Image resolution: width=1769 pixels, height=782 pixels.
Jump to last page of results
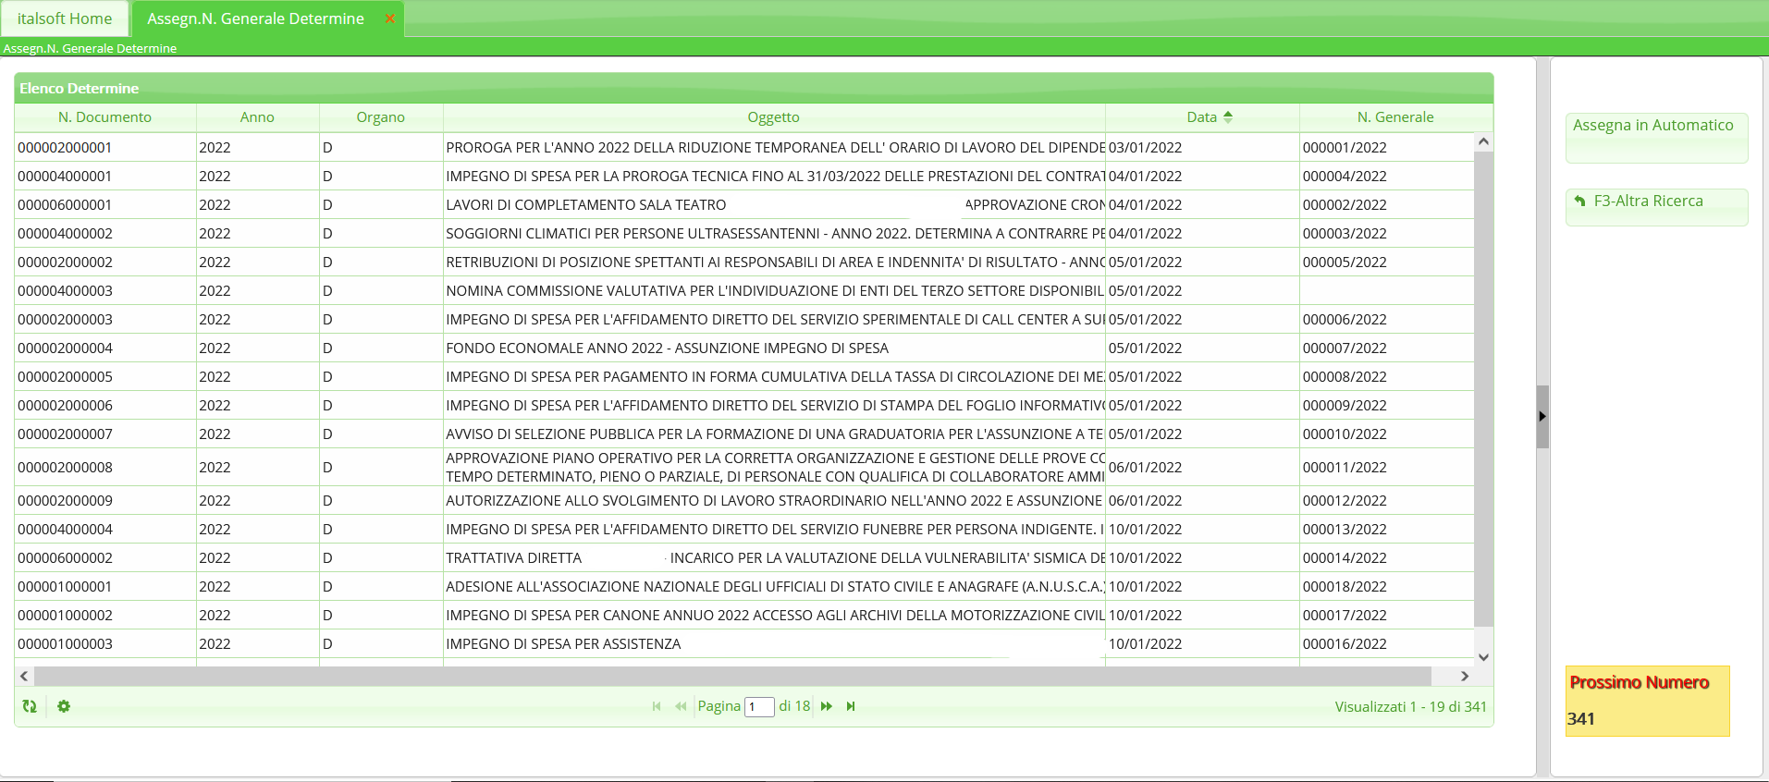pyautogui.click(x=851, y=706)
